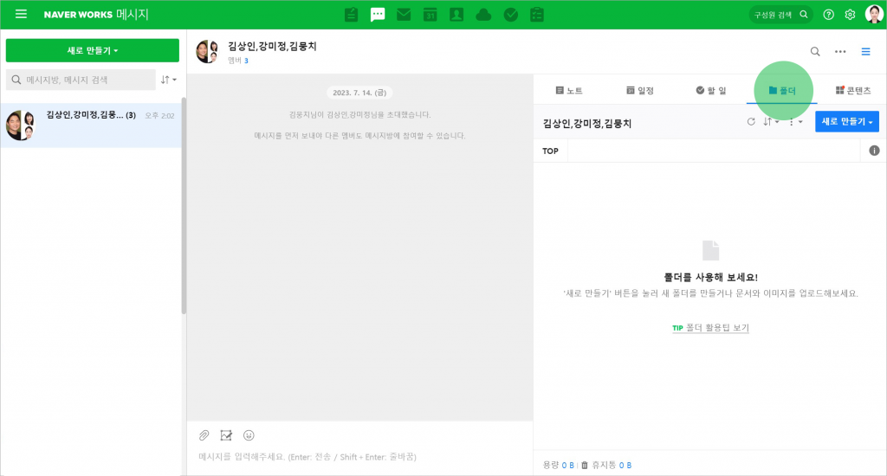Switch to the 폴더 tab
Viewport: 887px width, 476px height.
(x=782, y=90)
